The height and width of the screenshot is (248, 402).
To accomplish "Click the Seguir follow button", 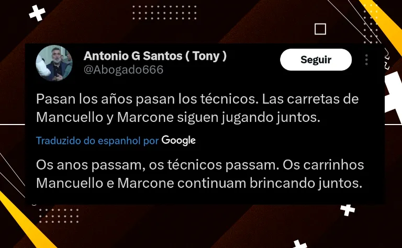I will coord(316,60).
